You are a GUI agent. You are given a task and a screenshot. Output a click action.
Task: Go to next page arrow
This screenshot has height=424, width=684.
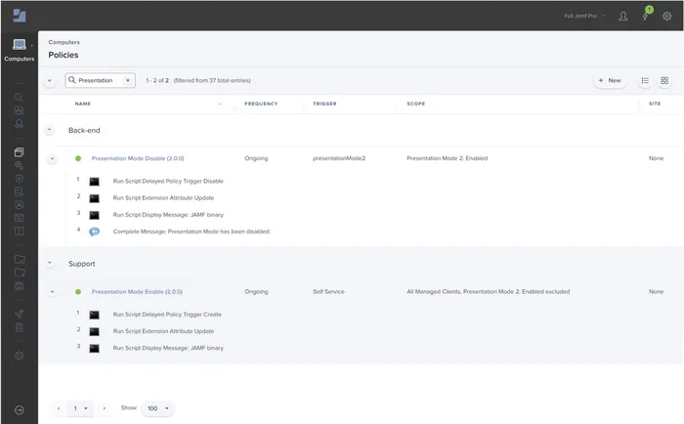tap(105, 408)
